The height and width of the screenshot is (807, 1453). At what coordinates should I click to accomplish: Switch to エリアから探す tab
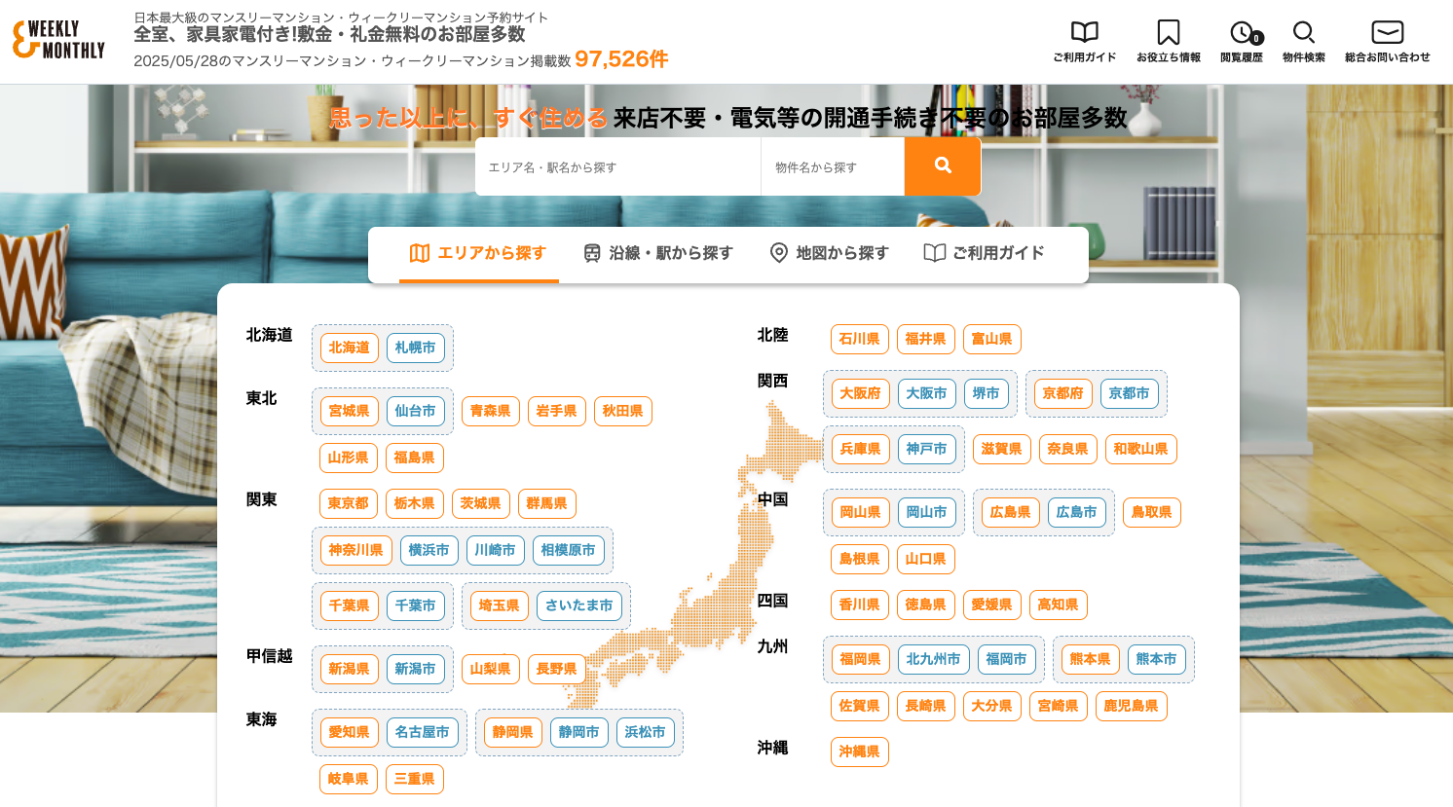(x=478, y=253)
